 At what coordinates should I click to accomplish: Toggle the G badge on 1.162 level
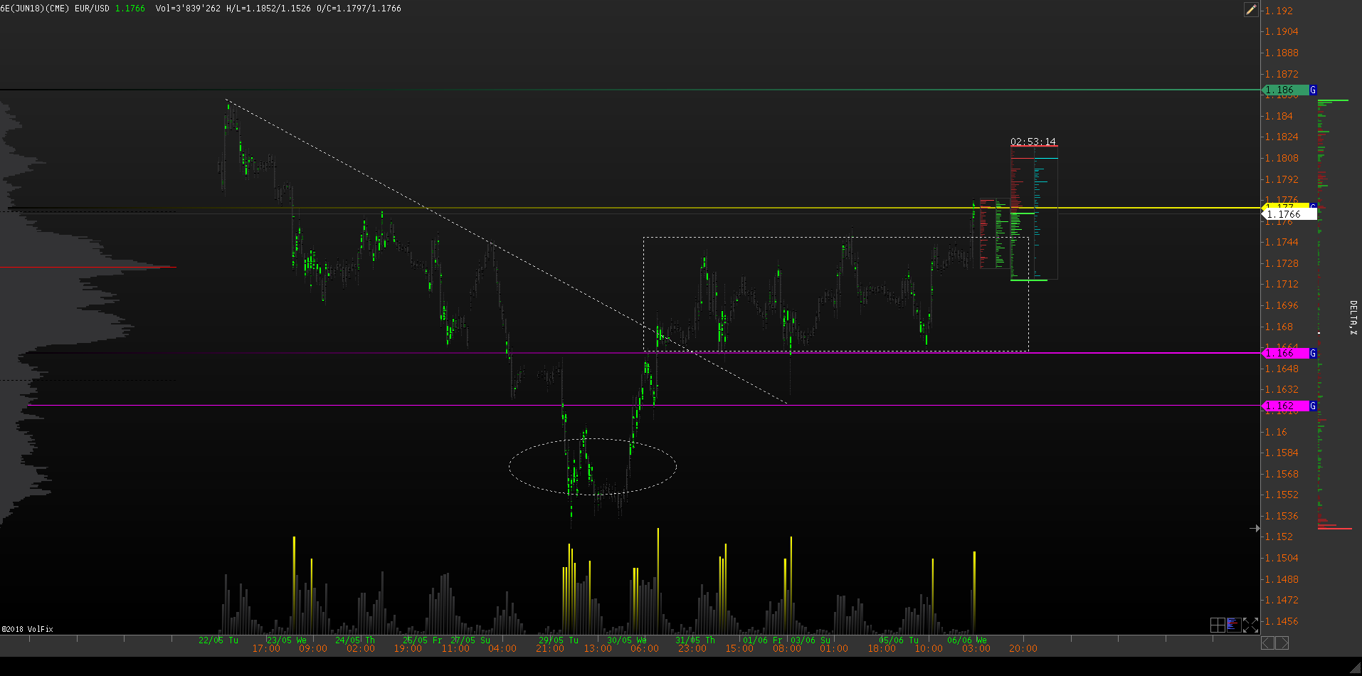1313,406
